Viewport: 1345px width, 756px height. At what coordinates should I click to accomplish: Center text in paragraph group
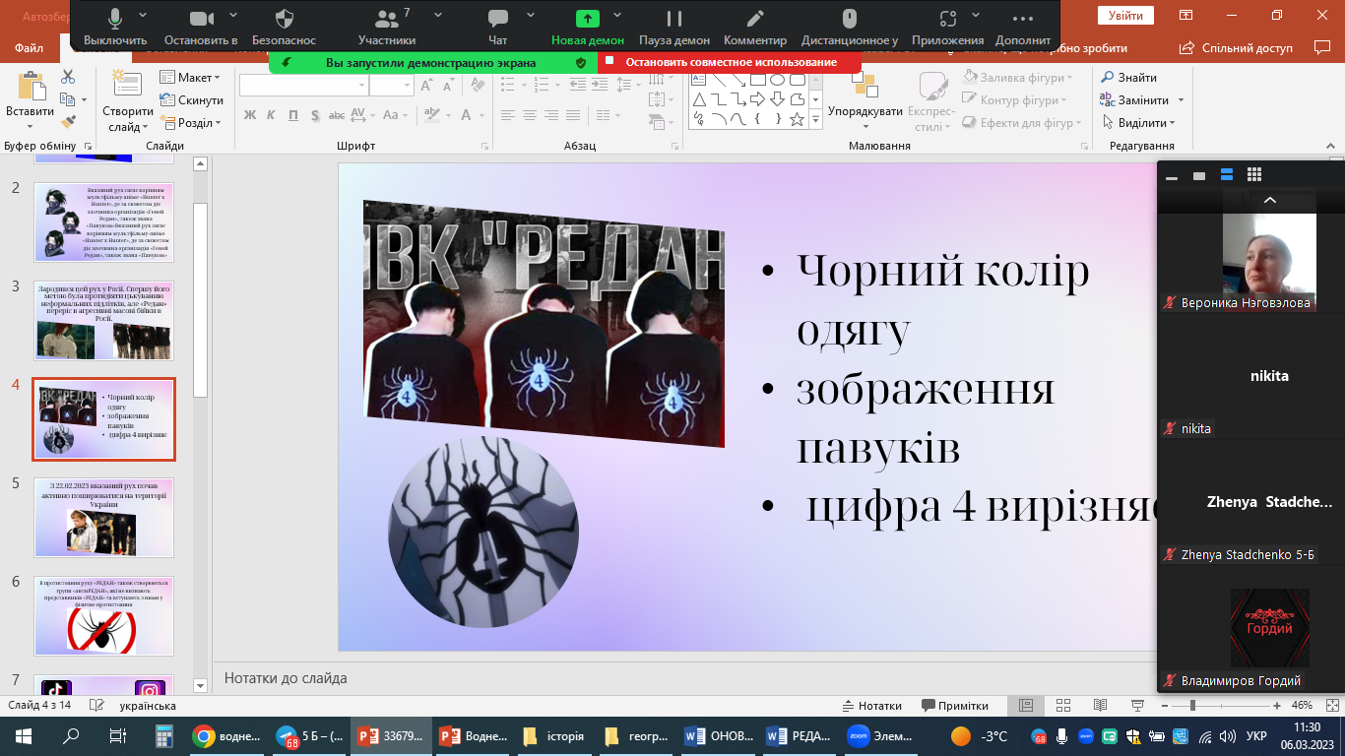click(530, 115)
